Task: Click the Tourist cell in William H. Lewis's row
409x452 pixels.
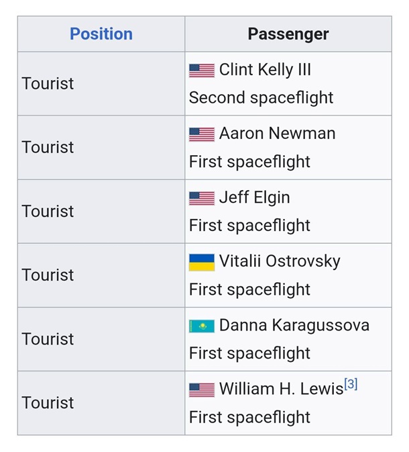Action: click(48, 403)
